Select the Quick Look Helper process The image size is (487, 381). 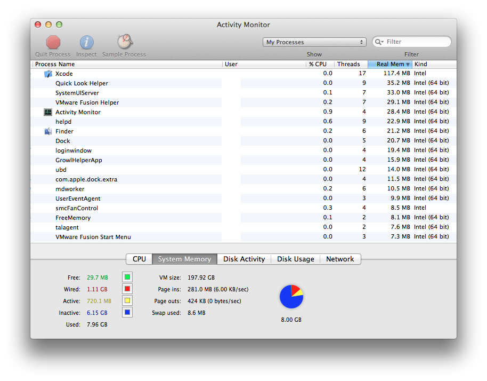(243, 83)
